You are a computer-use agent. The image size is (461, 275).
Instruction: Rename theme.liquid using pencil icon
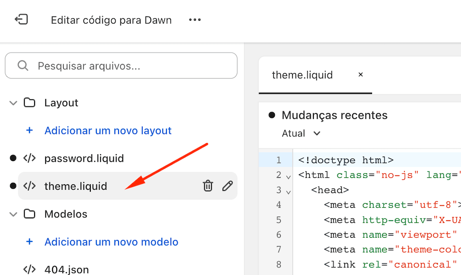227,186
